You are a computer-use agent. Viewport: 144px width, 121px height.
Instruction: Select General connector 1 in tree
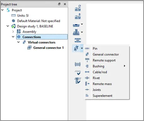[x=49, y=48]
